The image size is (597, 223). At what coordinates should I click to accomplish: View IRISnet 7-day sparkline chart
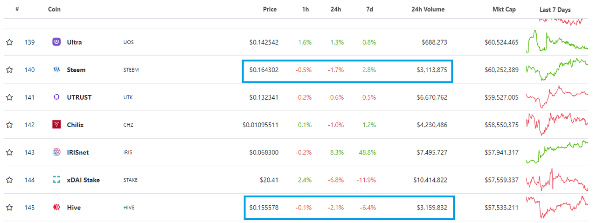(x=557, y=152)
